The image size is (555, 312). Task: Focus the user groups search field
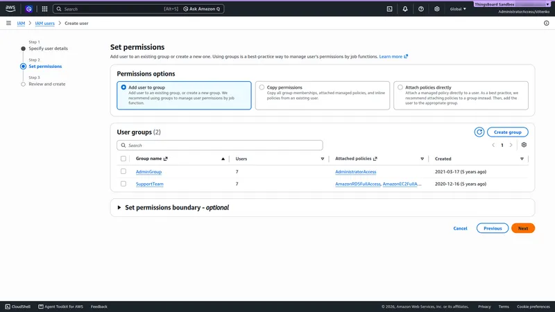tap(220, 146)
